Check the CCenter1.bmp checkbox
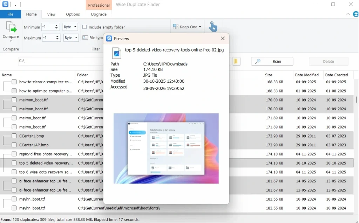The image size is (359, 223). click(14, 136)
